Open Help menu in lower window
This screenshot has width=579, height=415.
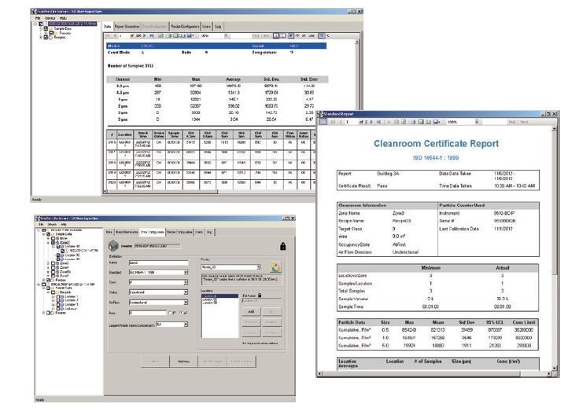tap(63, 224)
